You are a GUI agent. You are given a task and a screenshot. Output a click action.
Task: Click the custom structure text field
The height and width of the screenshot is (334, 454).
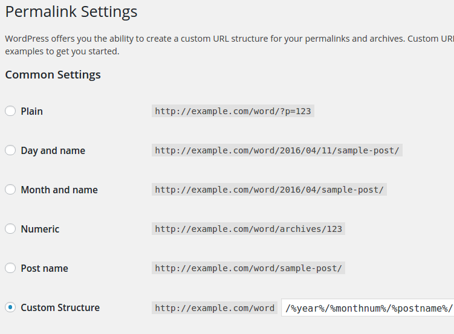click(x=368, y=308)
